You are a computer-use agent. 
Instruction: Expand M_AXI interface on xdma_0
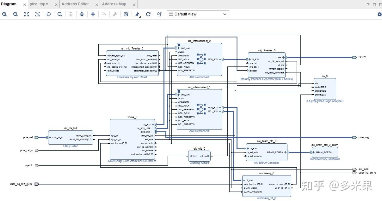pos(153,124)
